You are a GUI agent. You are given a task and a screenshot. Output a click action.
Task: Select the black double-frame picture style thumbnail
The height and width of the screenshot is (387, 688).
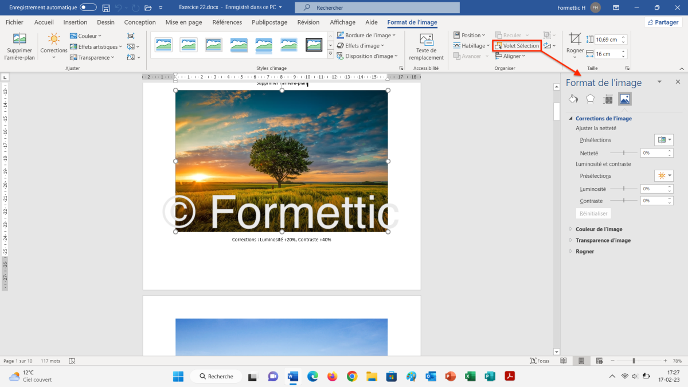(314, 45)
